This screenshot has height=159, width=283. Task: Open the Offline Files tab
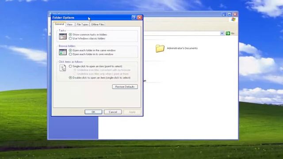click(x=97, y=24)
